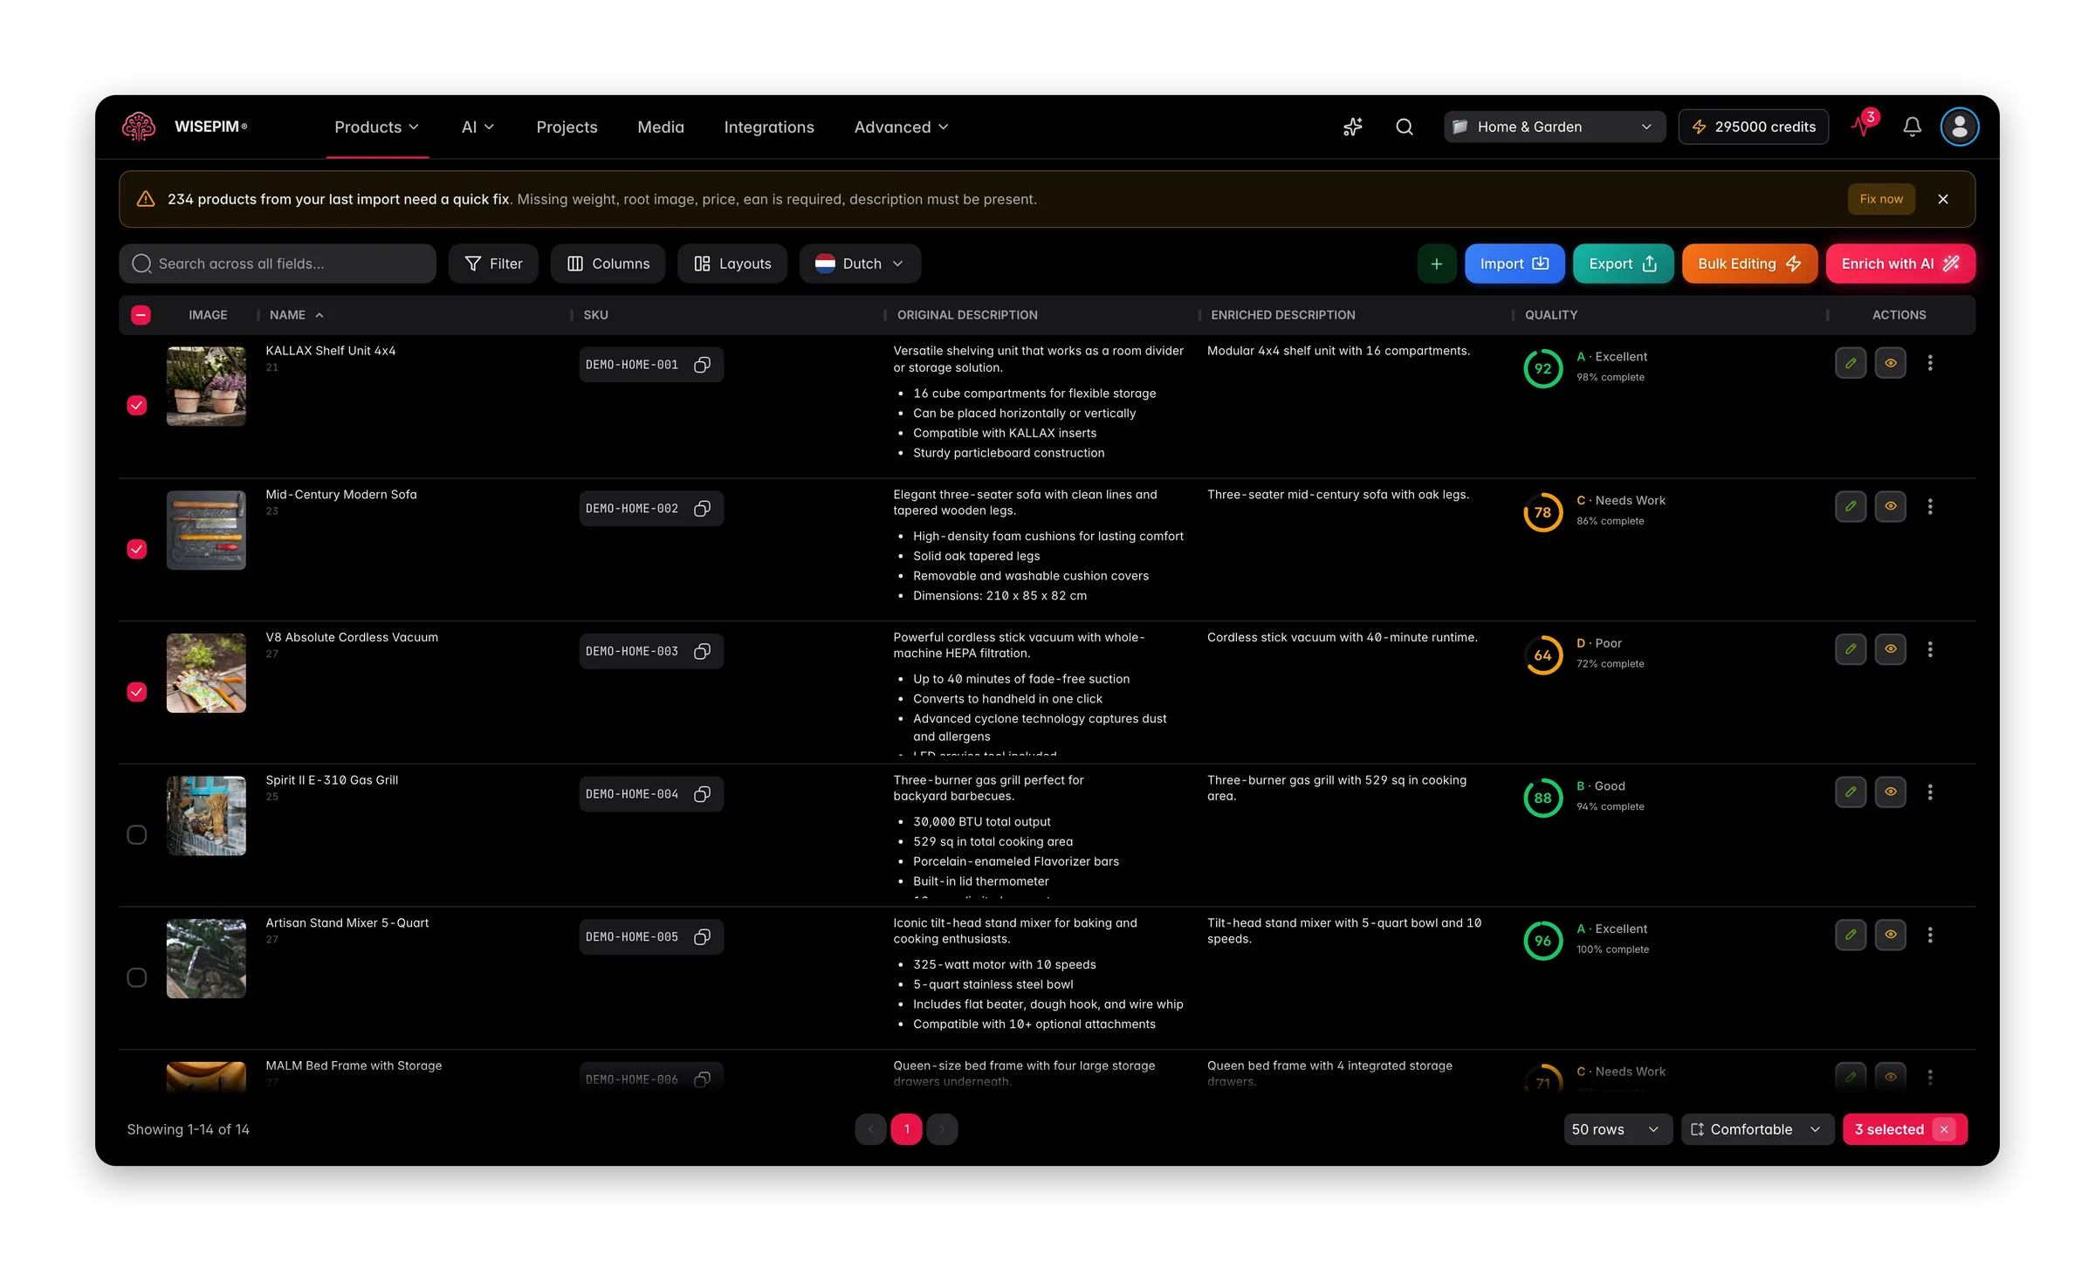2095x1261 pixels.
Task: Uncheck KALLAX Shelf Unit 4x4 row
Action: (137, 406)
